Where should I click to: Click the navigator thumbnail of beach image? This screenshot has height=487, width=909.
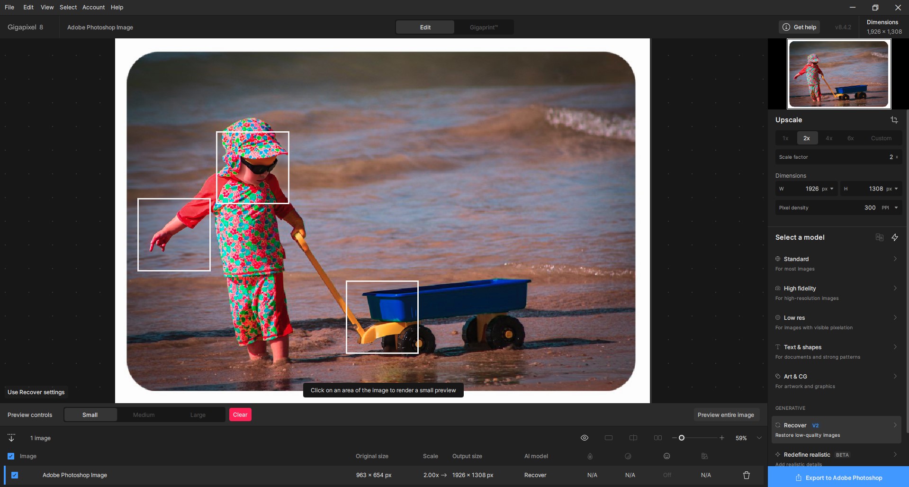[x=839, y=74]
